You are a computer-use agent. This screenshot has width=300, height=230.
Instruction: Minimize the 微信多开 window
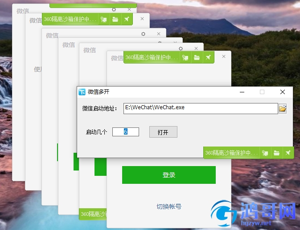242,92
